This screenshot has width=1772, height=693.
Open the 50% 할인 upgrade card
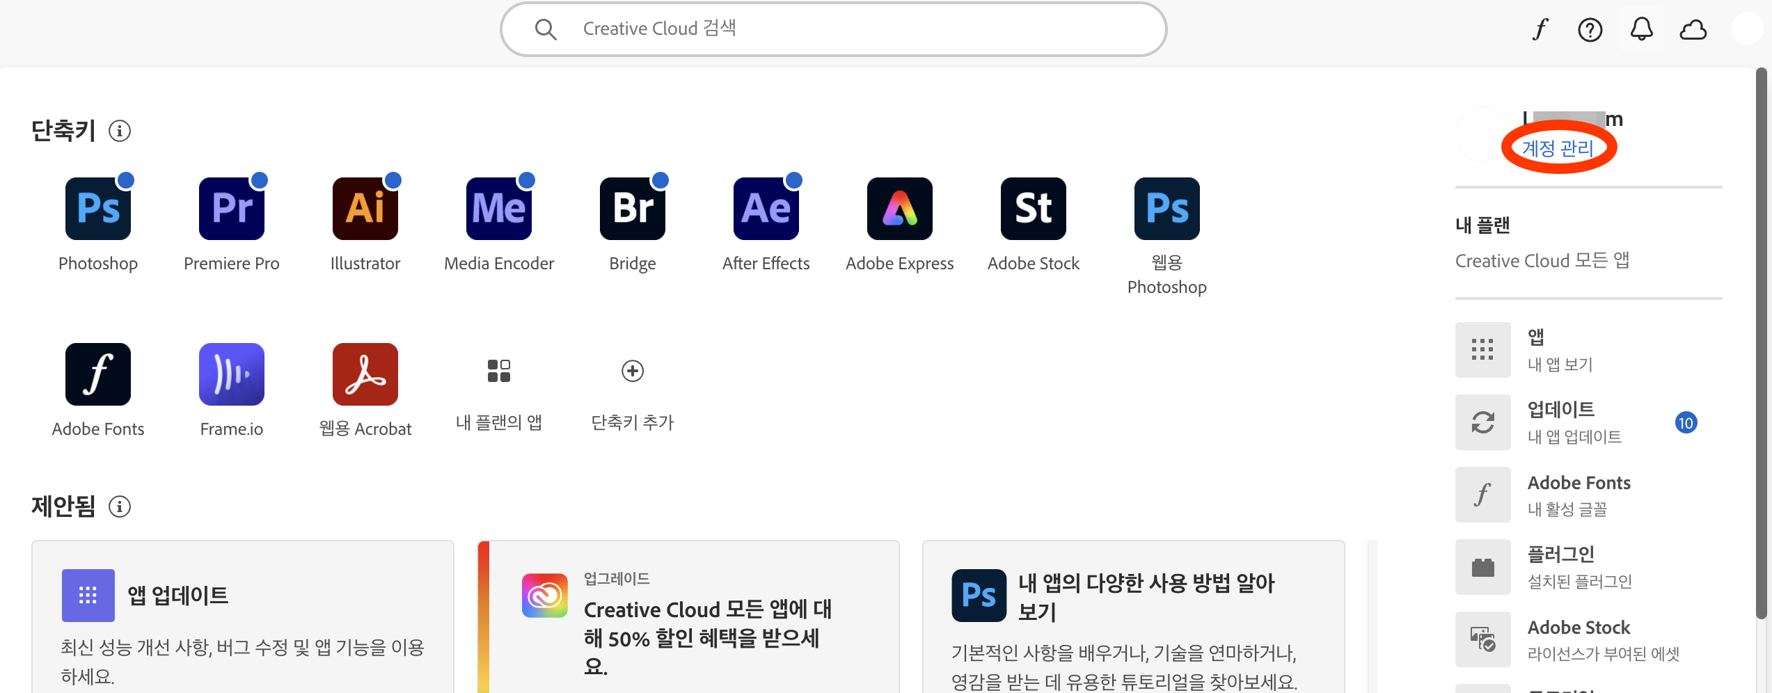point(688,617)
